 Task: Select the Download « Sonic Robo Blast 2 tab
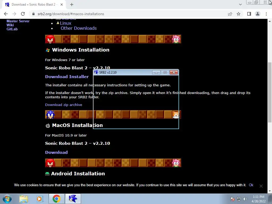[34, 5]
